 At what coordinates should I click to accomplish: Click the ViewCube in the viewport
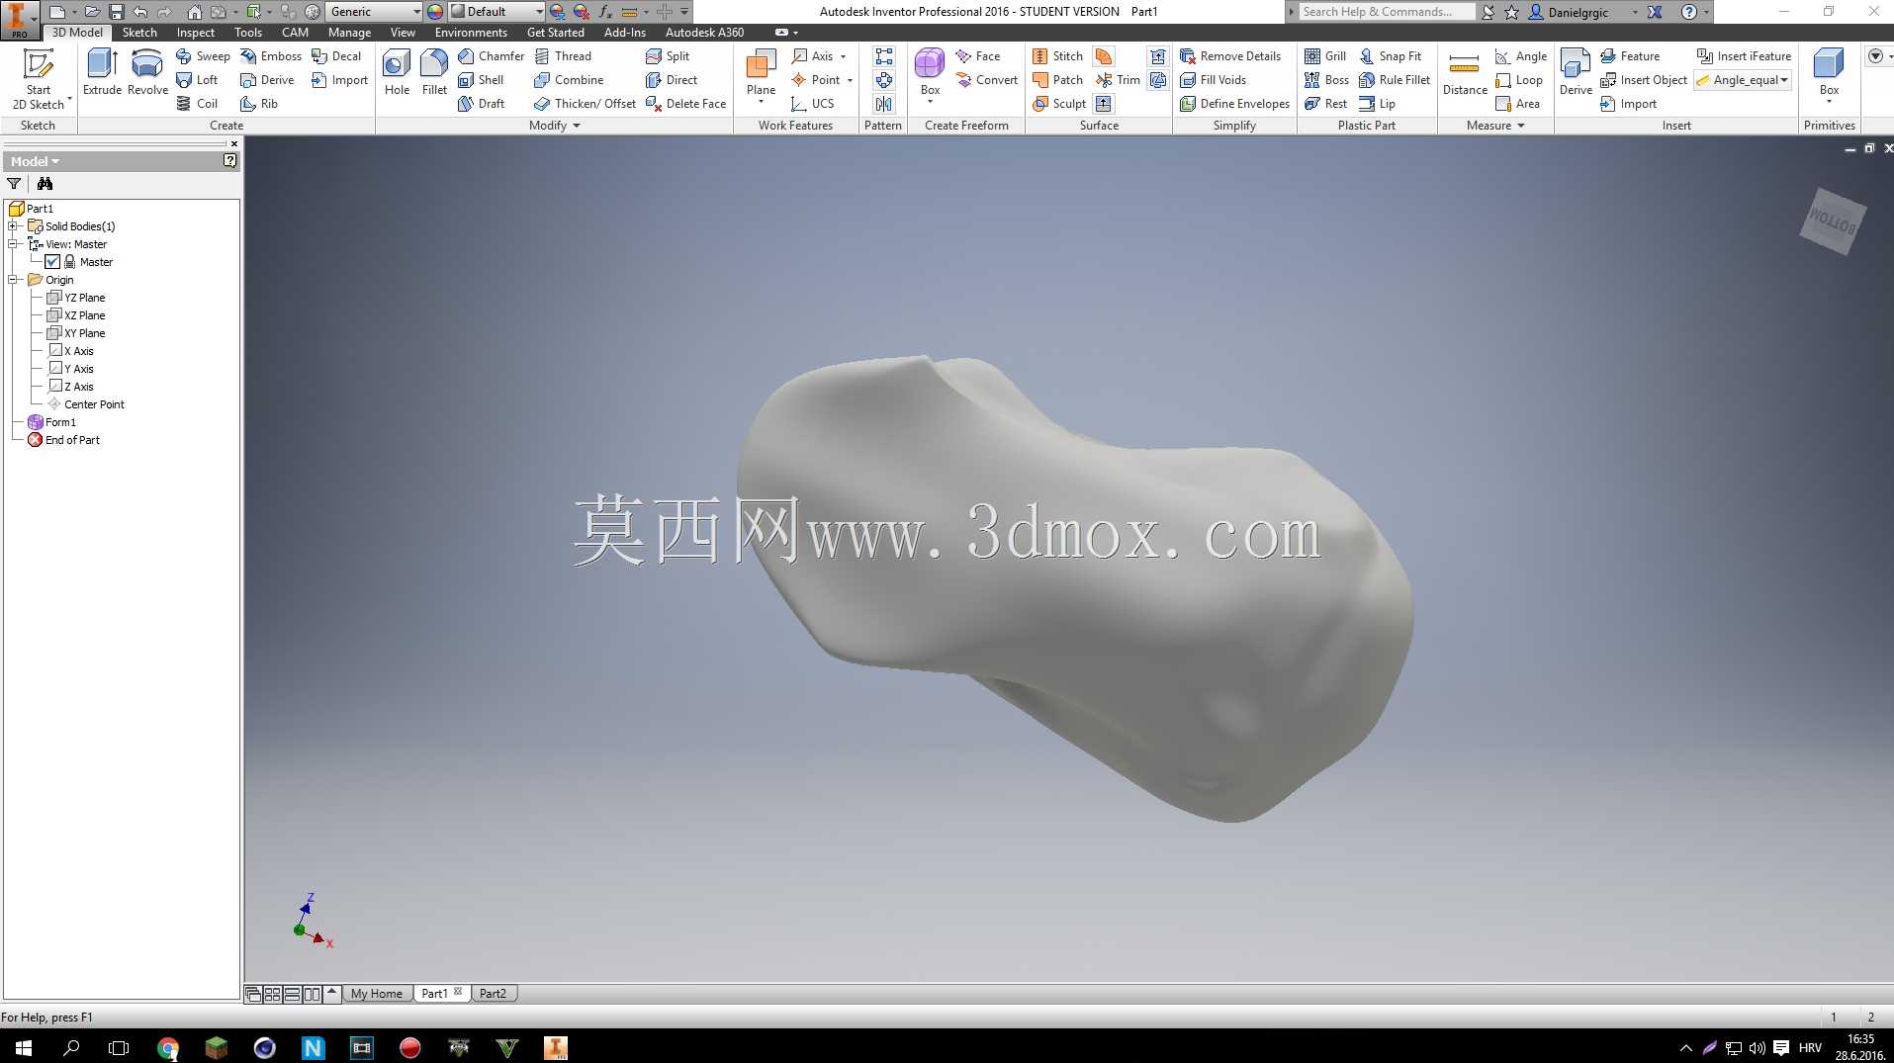coord(1832,221)
